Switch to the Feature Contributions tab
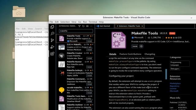The width and height of the screenshot is (196, 110). click(x=130, y=54)
